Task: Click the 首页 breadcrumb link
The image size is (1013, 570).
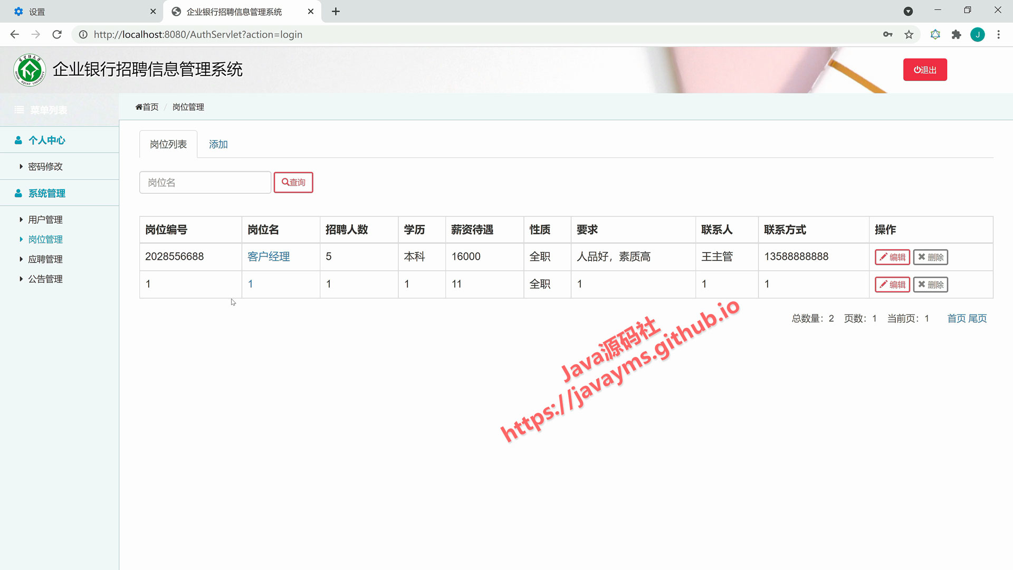Action: (147, 107)
